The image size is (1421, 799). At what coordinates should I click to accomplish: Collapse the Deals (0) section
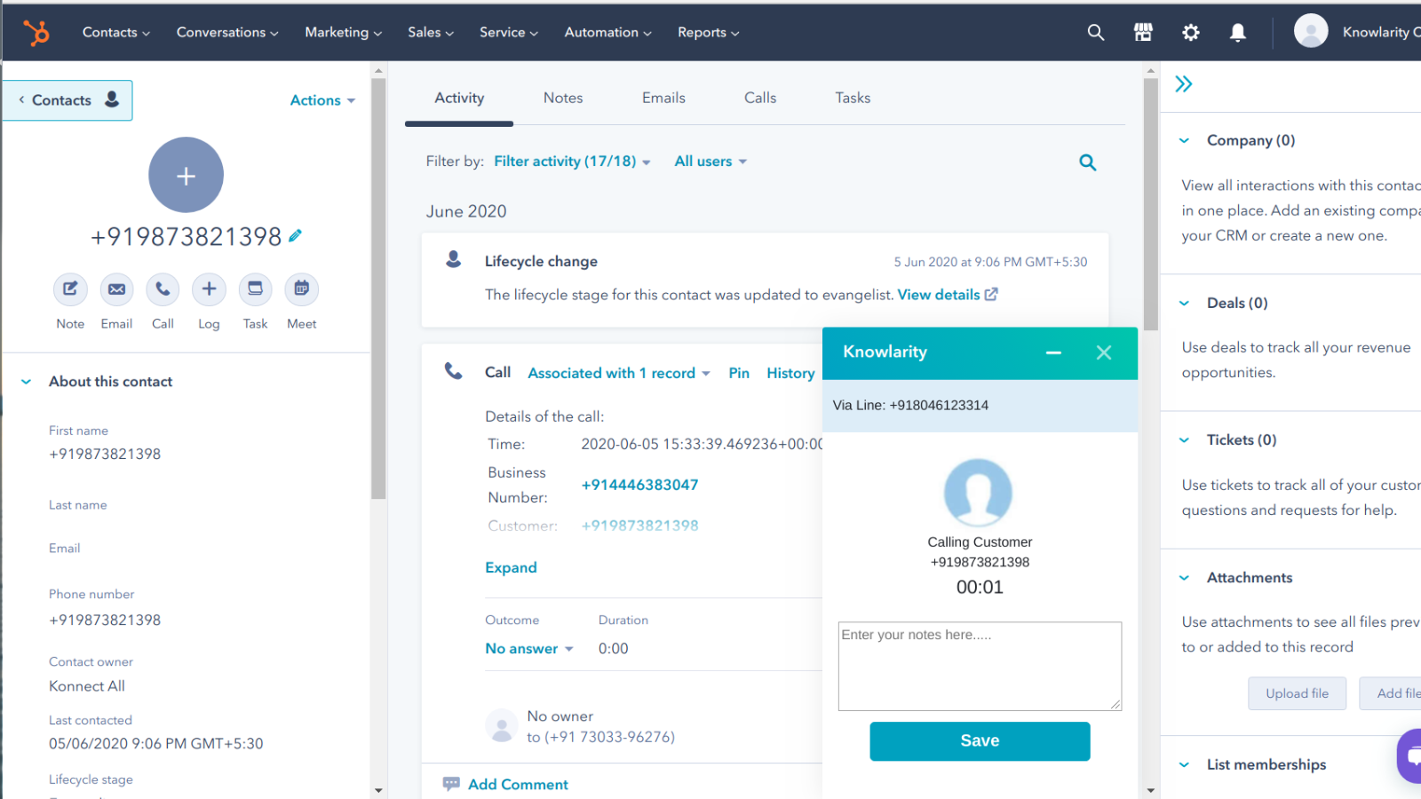click(x=1184, y=304)
